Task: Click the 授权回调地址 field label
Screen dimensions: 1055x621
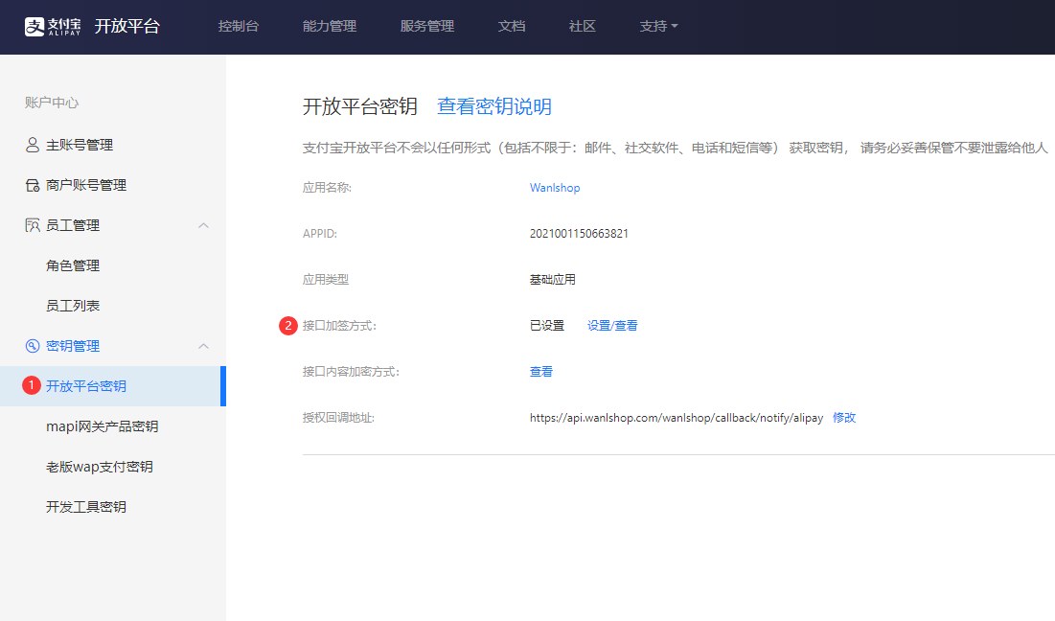Action: (x=338, y=417)
